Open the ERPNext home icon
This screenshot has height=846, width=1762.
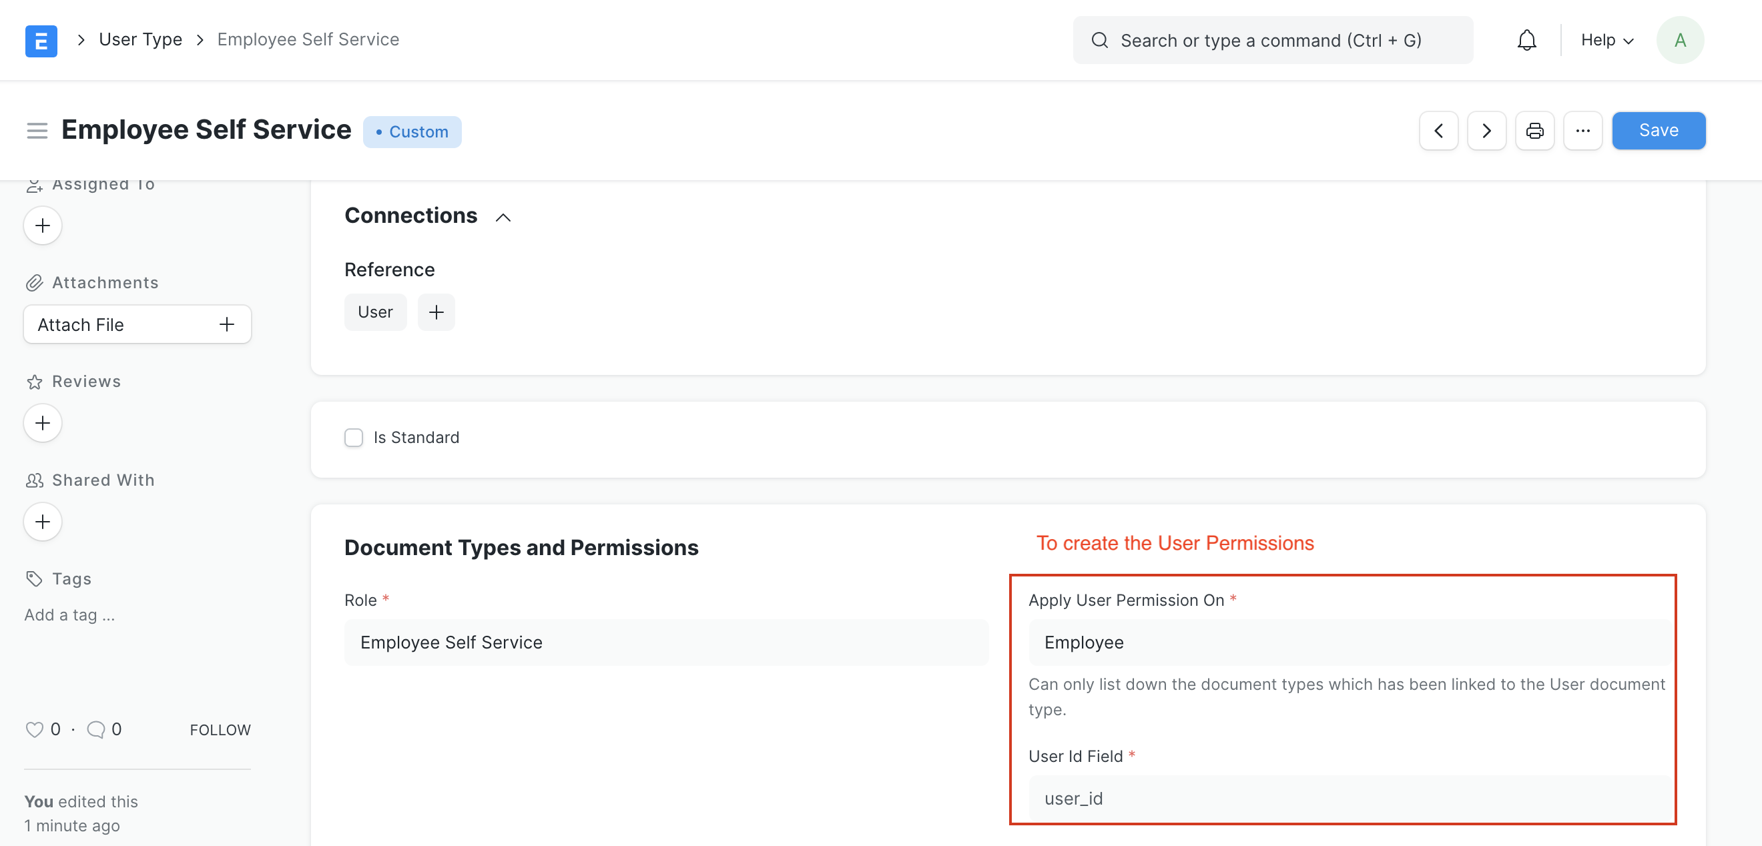[41, 39]
